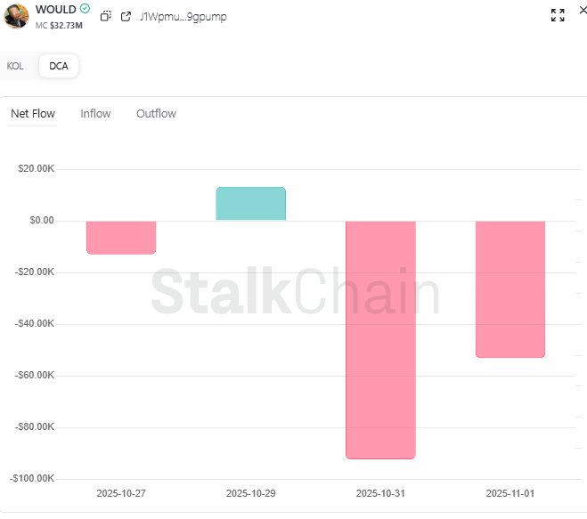
Task: Click the 2025-10-31 x-axis date label
Action: pos(380,492)
